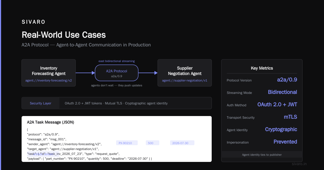Select the "payload" JSON line
This screenshot has height=170, width=324.
(89, 158)
